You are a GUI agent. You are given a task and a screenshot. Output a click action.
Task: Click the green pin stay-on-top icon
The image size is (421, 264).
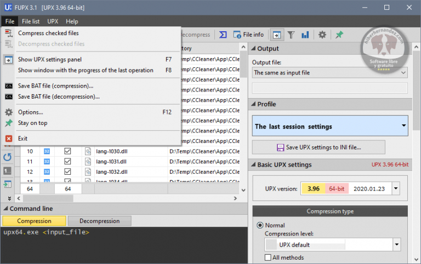[x=339, y=35]
